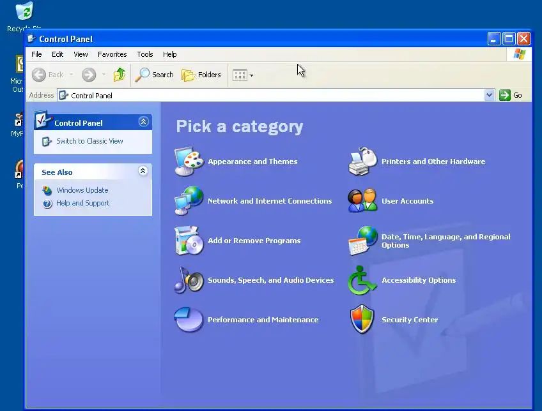
Task: Click the Control Panel icon in title bar
Action: (31, 39)
